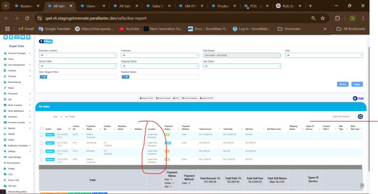Click the Premium Packages crown icon
The height and width of the screenshot is (194, 378).
pyautogui.click(x=5, y=53)
